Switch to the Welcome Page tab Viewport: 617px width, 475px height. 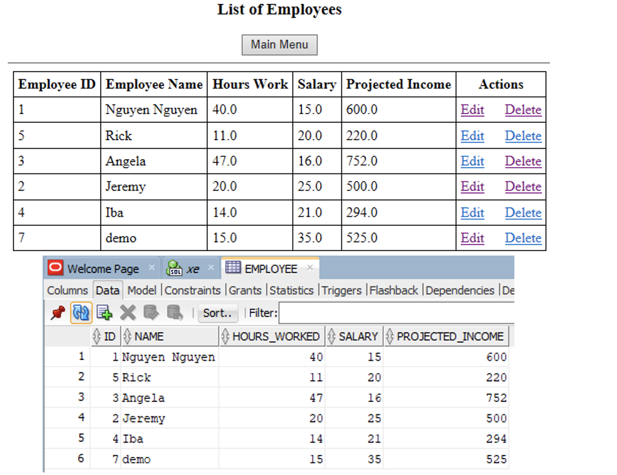[103, 268]
